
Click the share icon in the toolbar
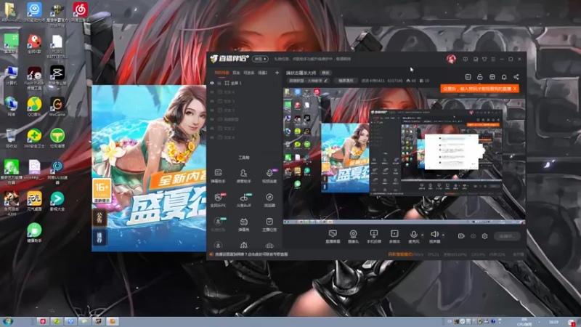pos(516,77)
